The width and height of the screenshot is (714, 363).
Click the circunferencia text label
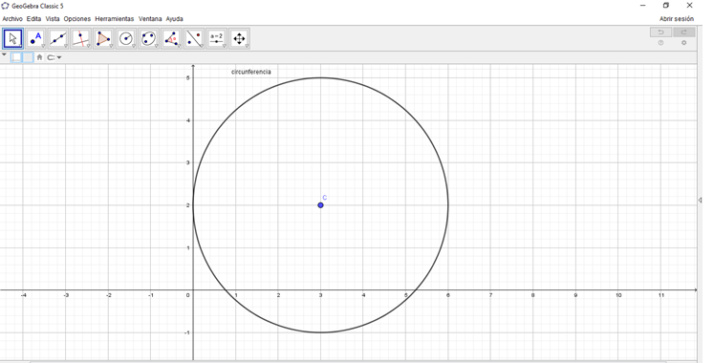[250, 72]
